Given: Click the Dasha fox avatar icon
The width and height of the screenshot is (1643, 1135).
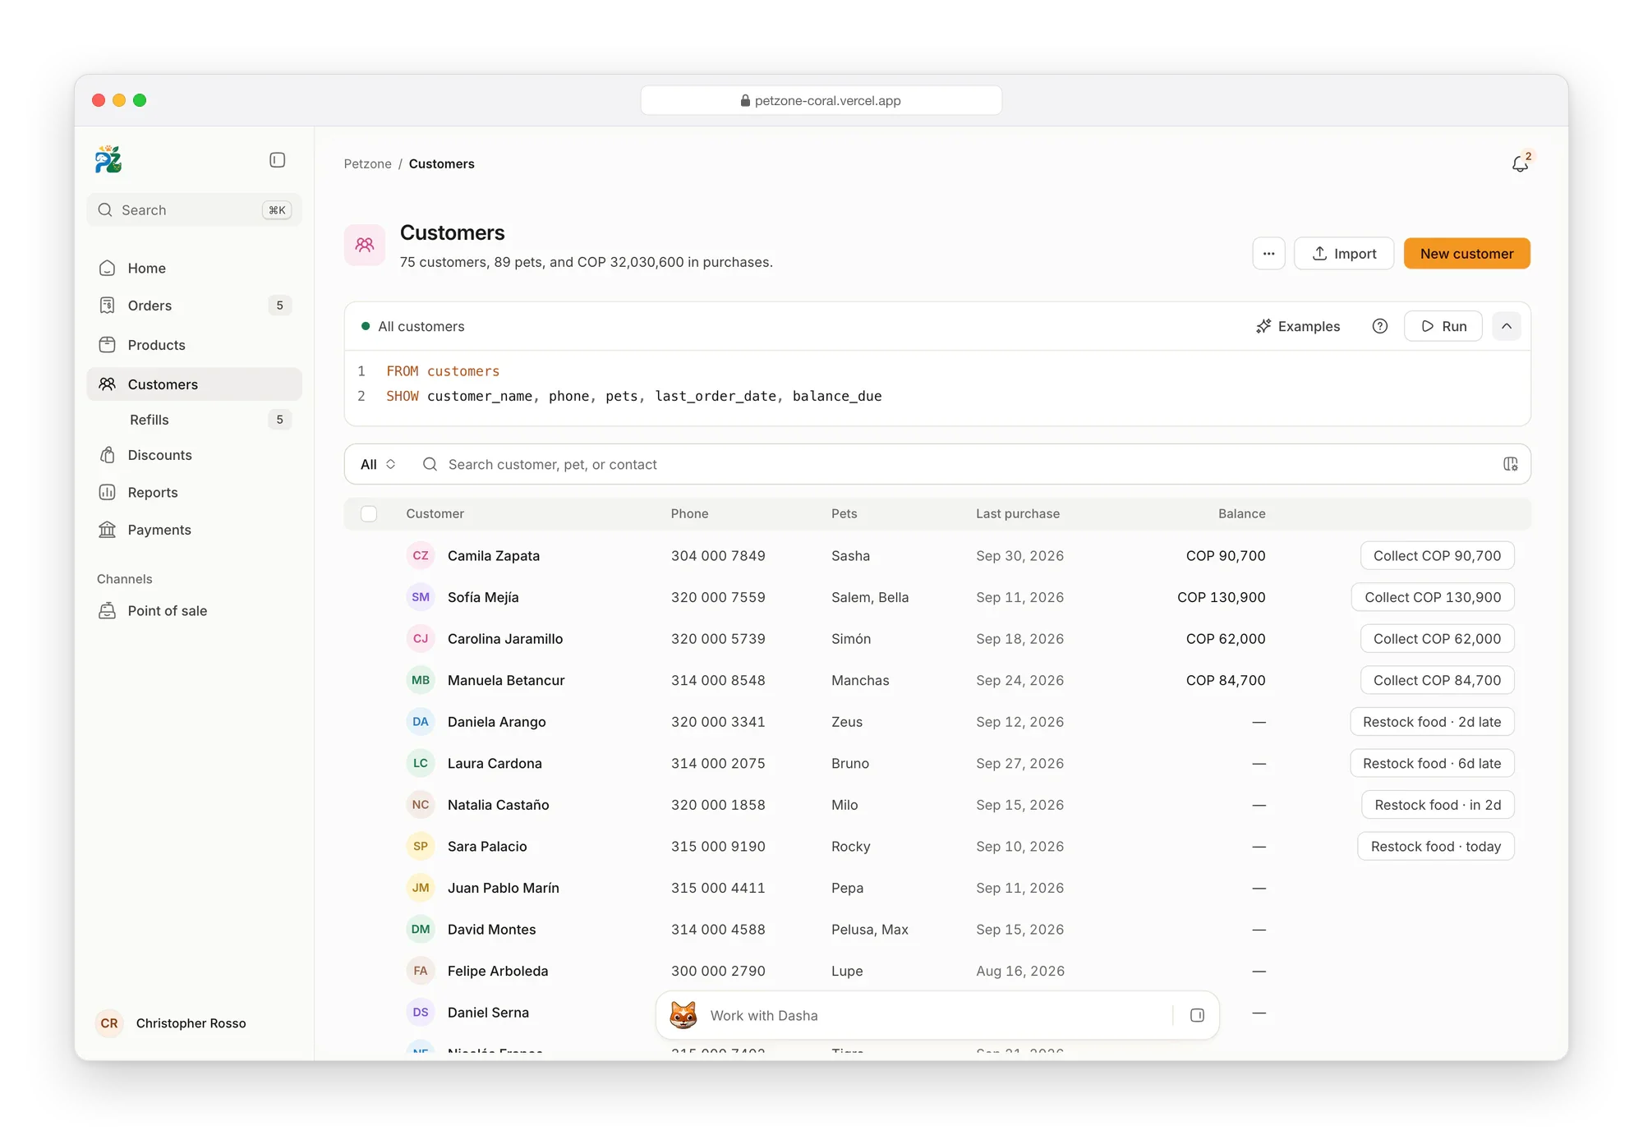Looking at the screenshot, I should click(683, 1015).
